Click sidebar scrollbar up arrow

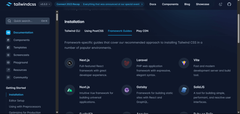57,12
